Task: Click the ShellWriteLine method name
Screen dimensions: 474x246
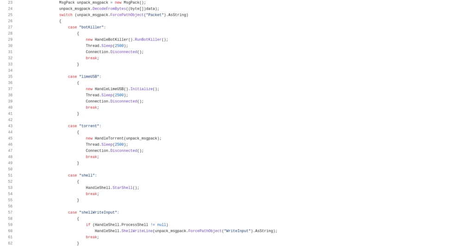Action: pyautogui.click(x=137, y=231)
